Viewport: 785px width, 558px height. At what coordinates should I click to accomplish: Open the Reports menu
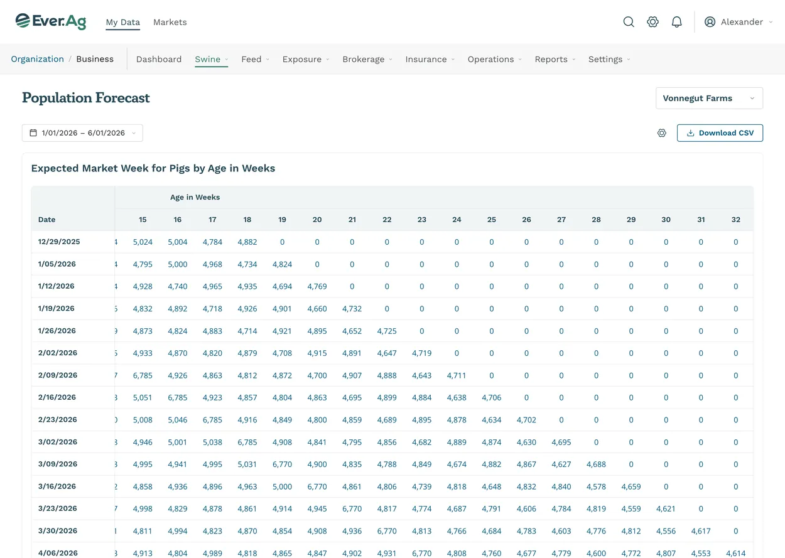pos(555,59)
